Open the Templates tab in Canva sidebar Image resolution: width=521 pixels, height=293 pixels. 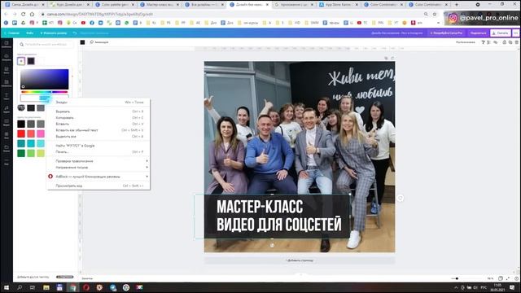(x=7, y=44)
